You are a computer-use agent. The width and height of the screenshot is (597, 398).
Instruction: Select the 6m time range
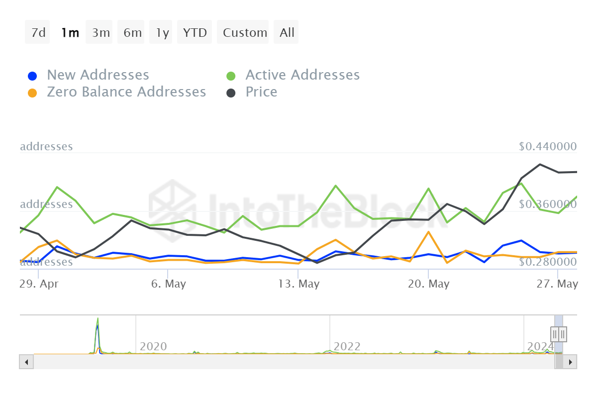[x=132, y=33]
